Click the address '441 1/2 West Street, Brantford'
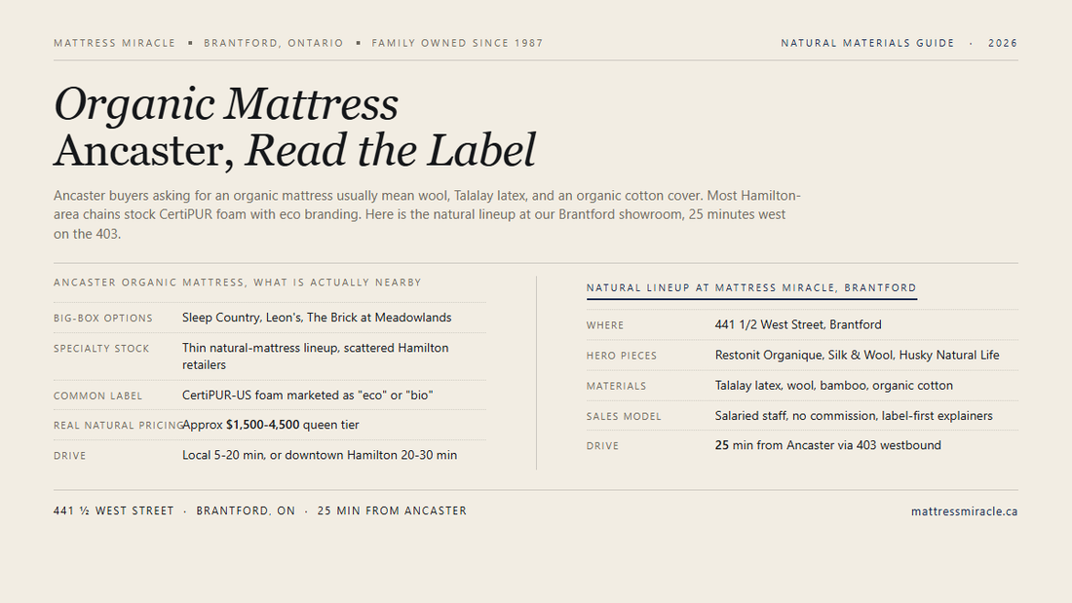 (x=798, y=324)
